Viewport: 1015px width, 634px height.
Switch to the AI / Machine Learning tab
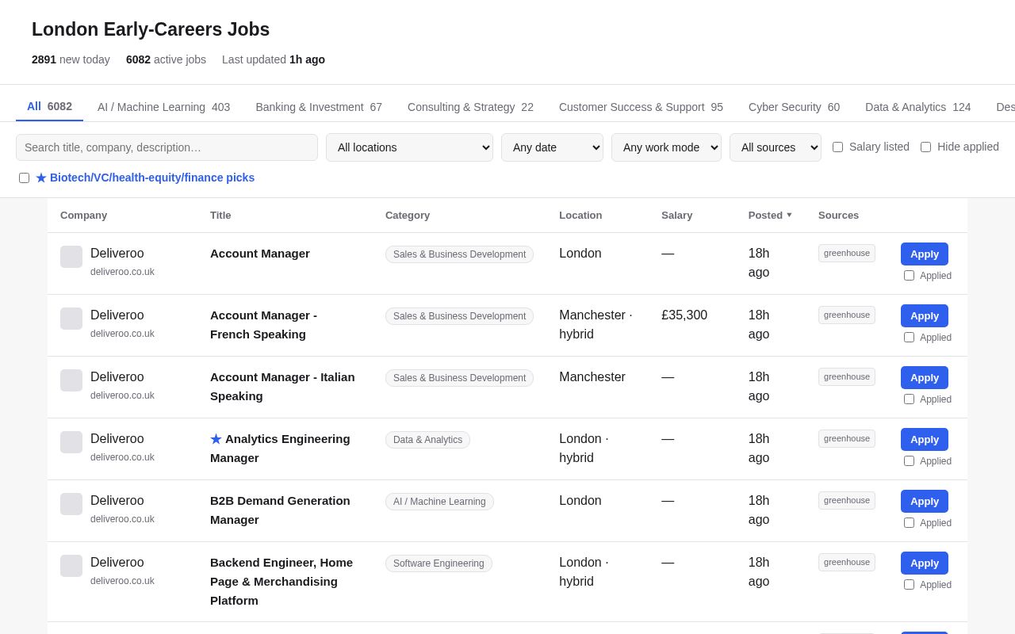(163, 107)
